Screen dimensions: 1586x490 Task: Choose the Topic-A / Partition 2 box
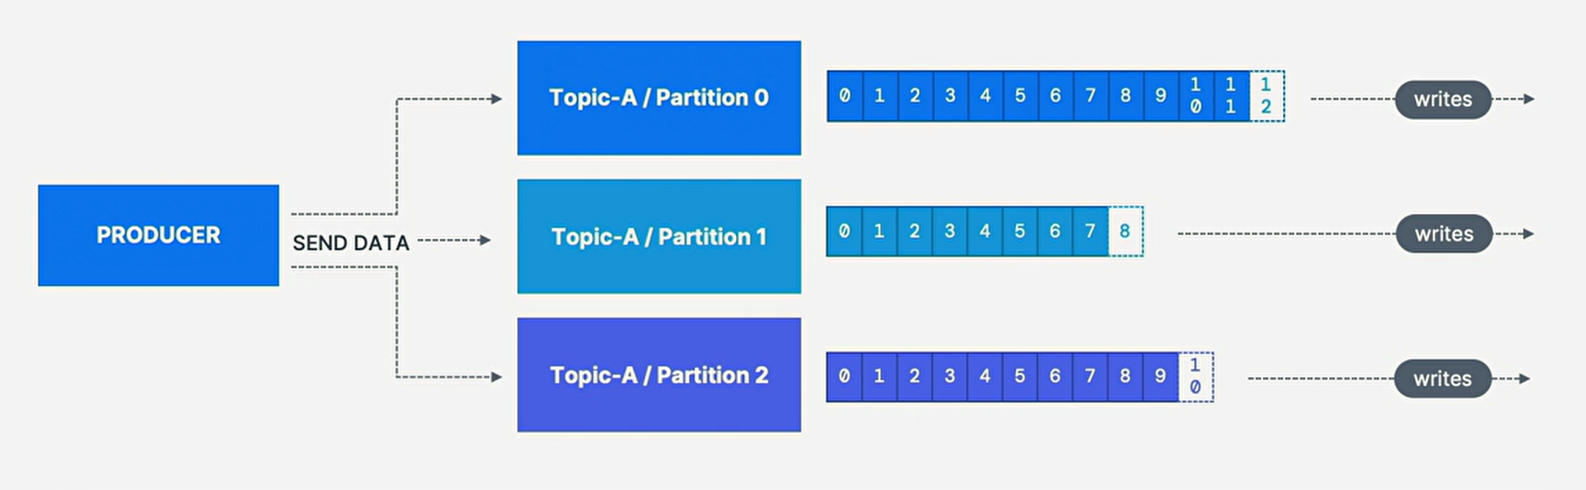click(x=659, y=376)
